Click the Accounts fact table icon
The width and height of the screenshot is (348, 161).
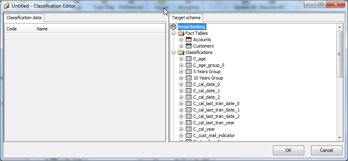189,40
